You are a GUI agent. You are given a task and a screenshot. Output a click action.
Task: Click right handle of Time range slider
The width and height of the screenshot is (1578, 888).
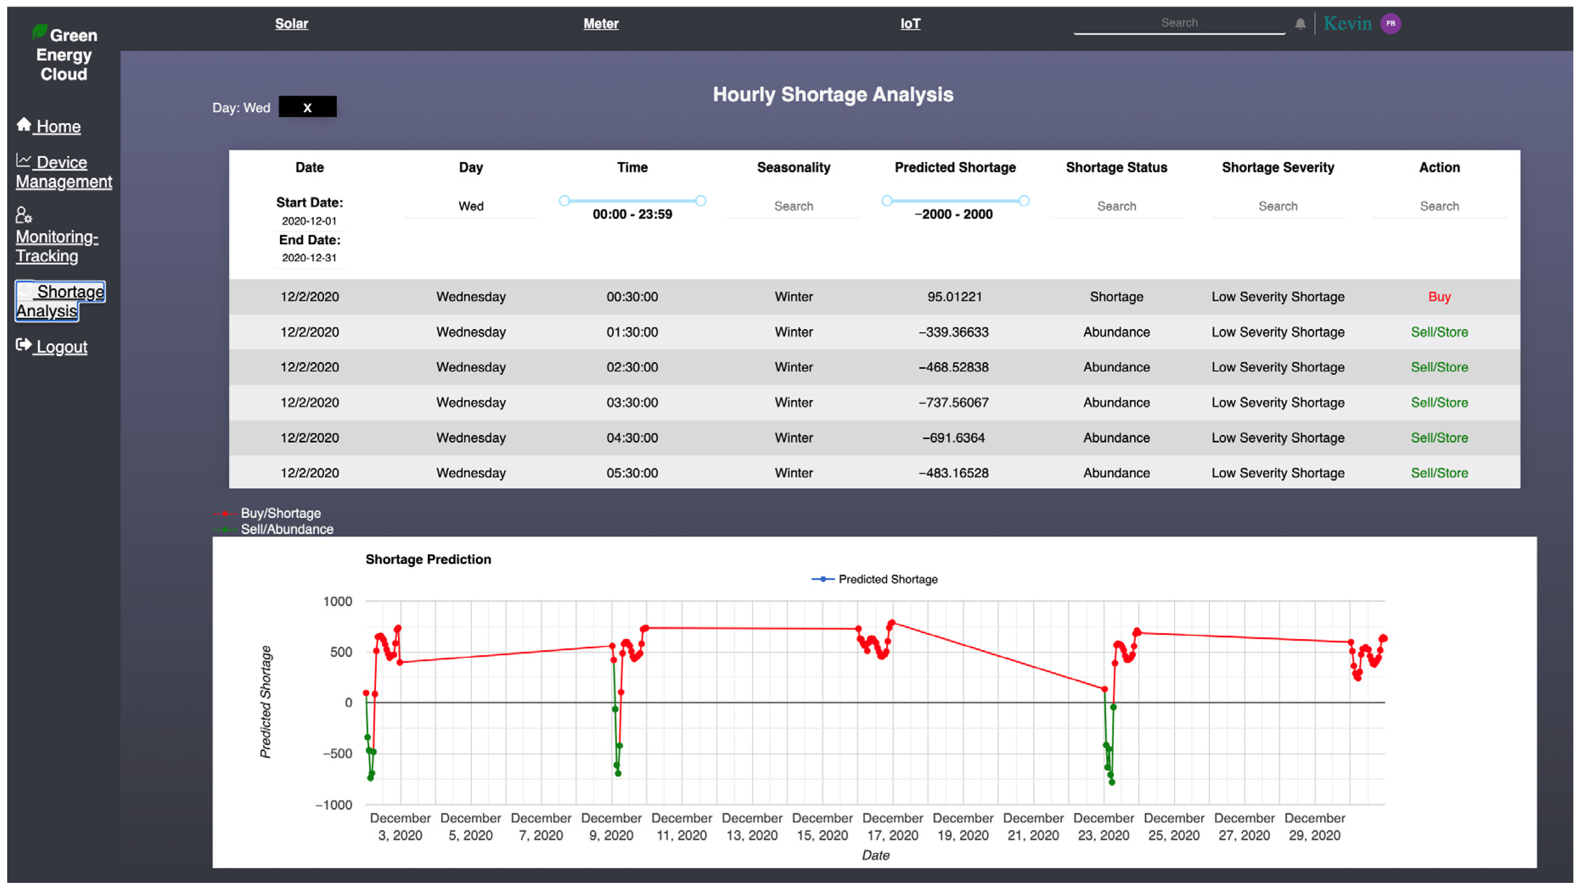pos(701,201)
